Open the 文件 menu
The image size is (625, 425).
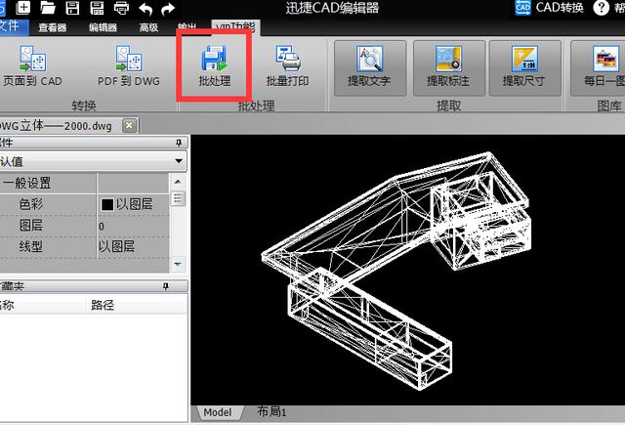[11, 26]
